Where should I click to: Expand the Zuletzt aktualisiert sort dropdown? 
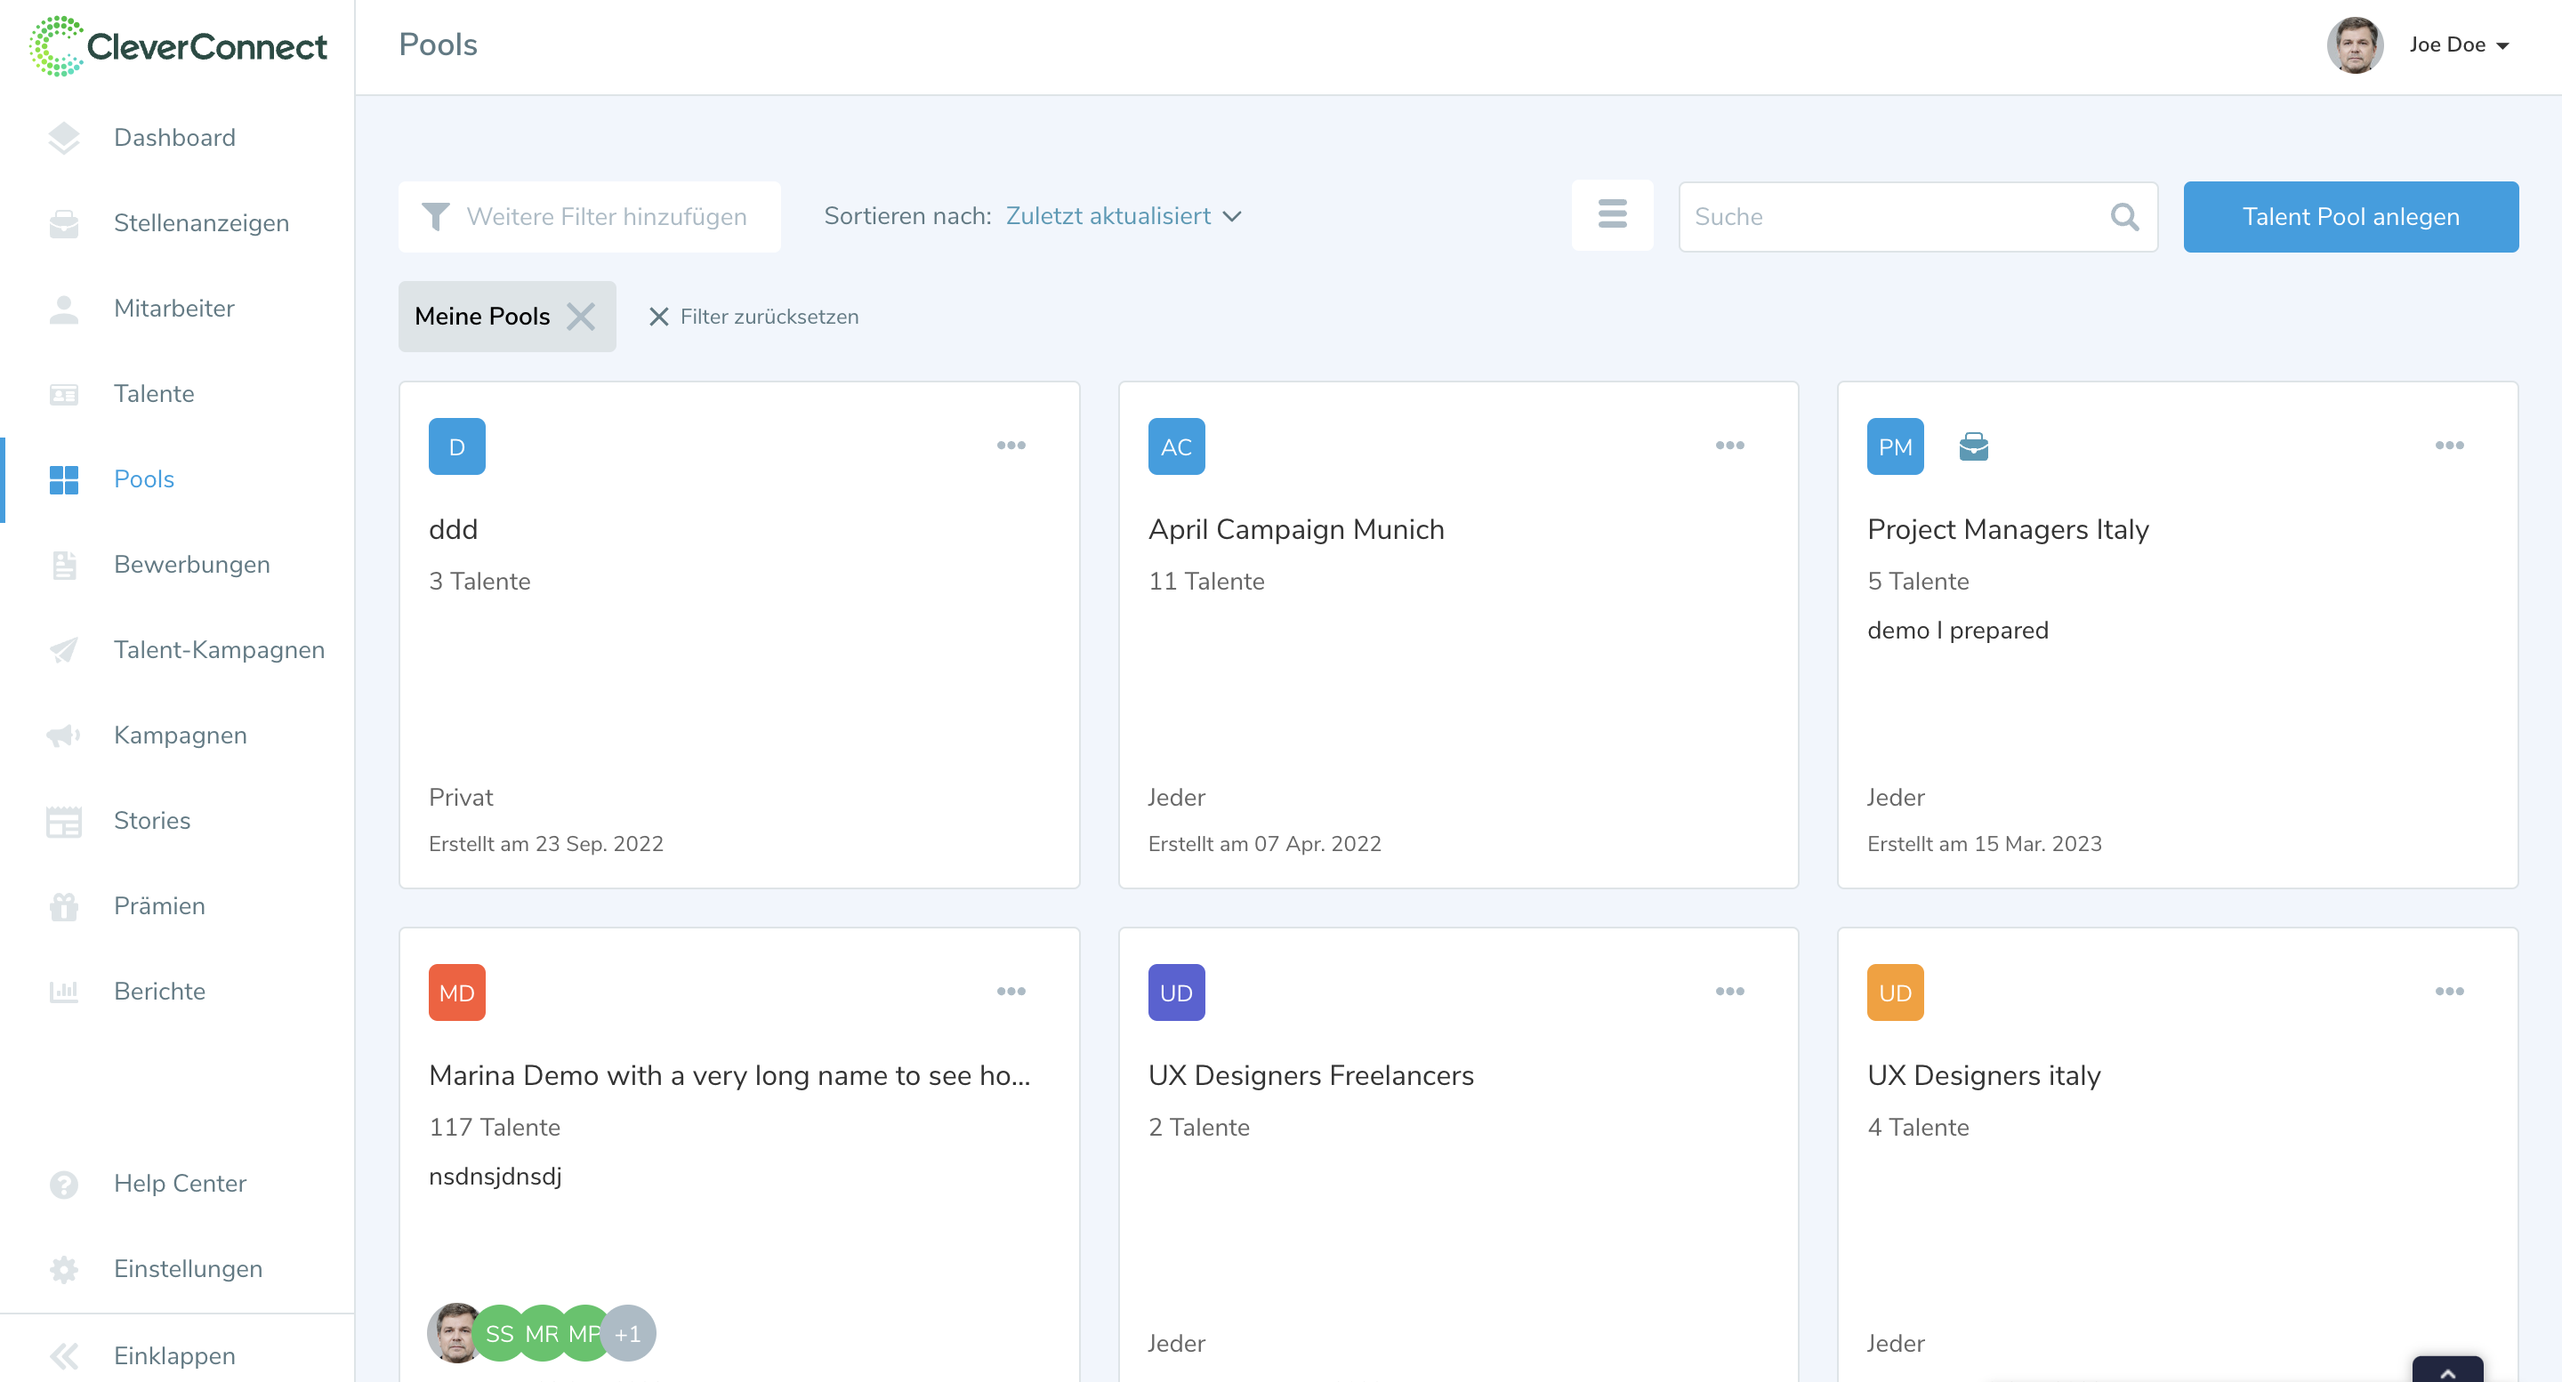[1123, 216]
